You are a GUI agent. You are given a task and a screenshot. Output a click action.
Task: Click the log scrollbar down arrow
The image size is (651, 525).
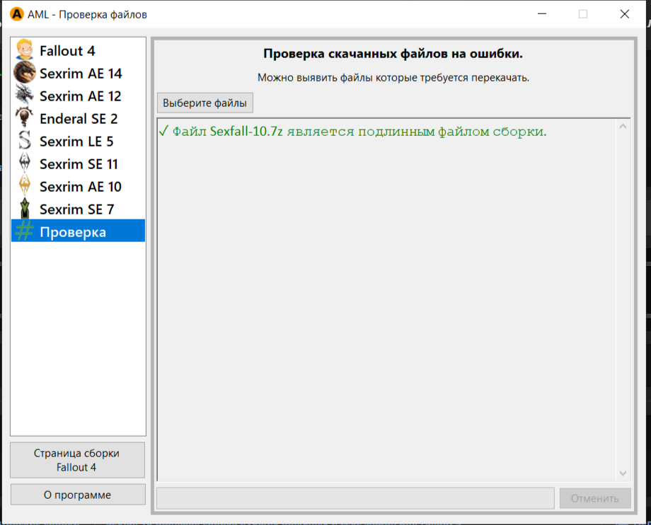click(x=623, y=473)
